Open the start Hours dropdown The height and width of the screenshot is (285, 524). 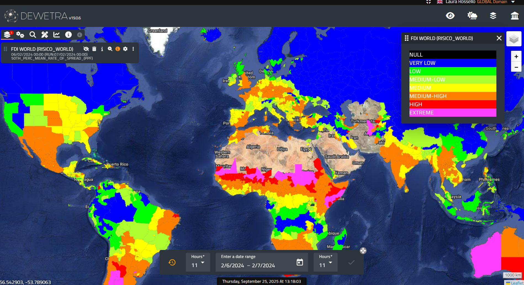(x=198, y=262)
